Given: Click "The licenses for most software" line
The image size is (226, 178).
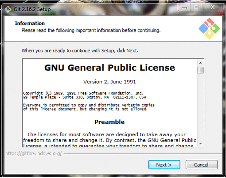Looking at the screenshot, I should [x=106, y=134].
